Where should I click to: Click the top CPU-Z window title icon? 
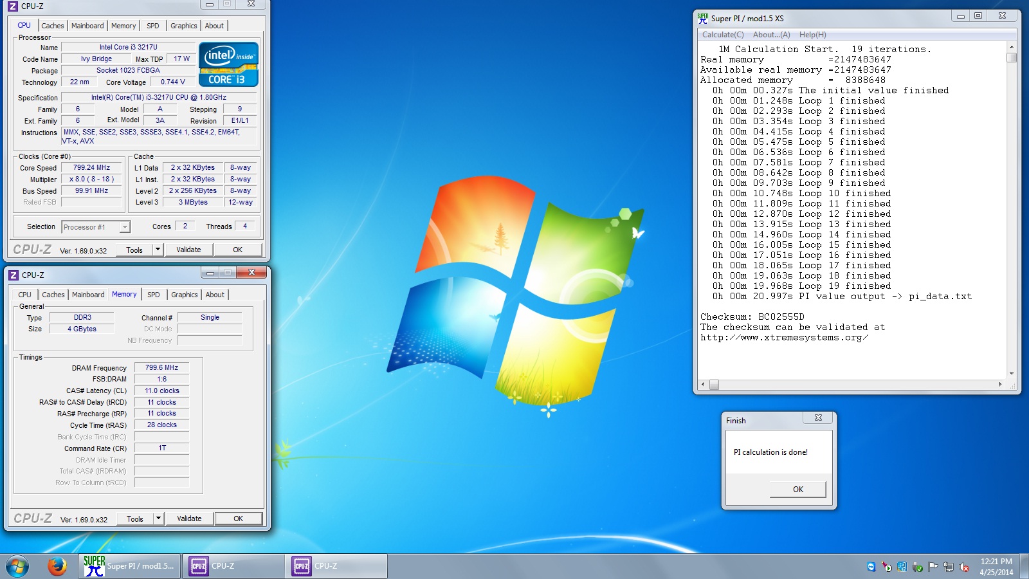[13, 6]
